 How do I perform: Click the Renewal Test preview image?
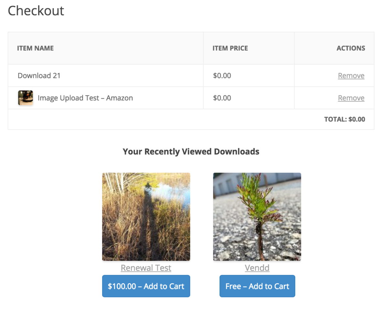click(x=146, y=216)
